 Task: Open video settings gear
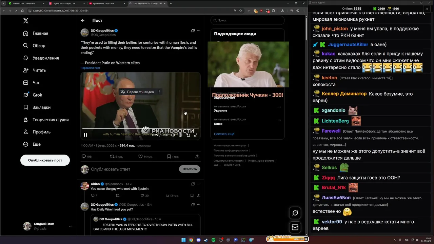coord(180,135)
